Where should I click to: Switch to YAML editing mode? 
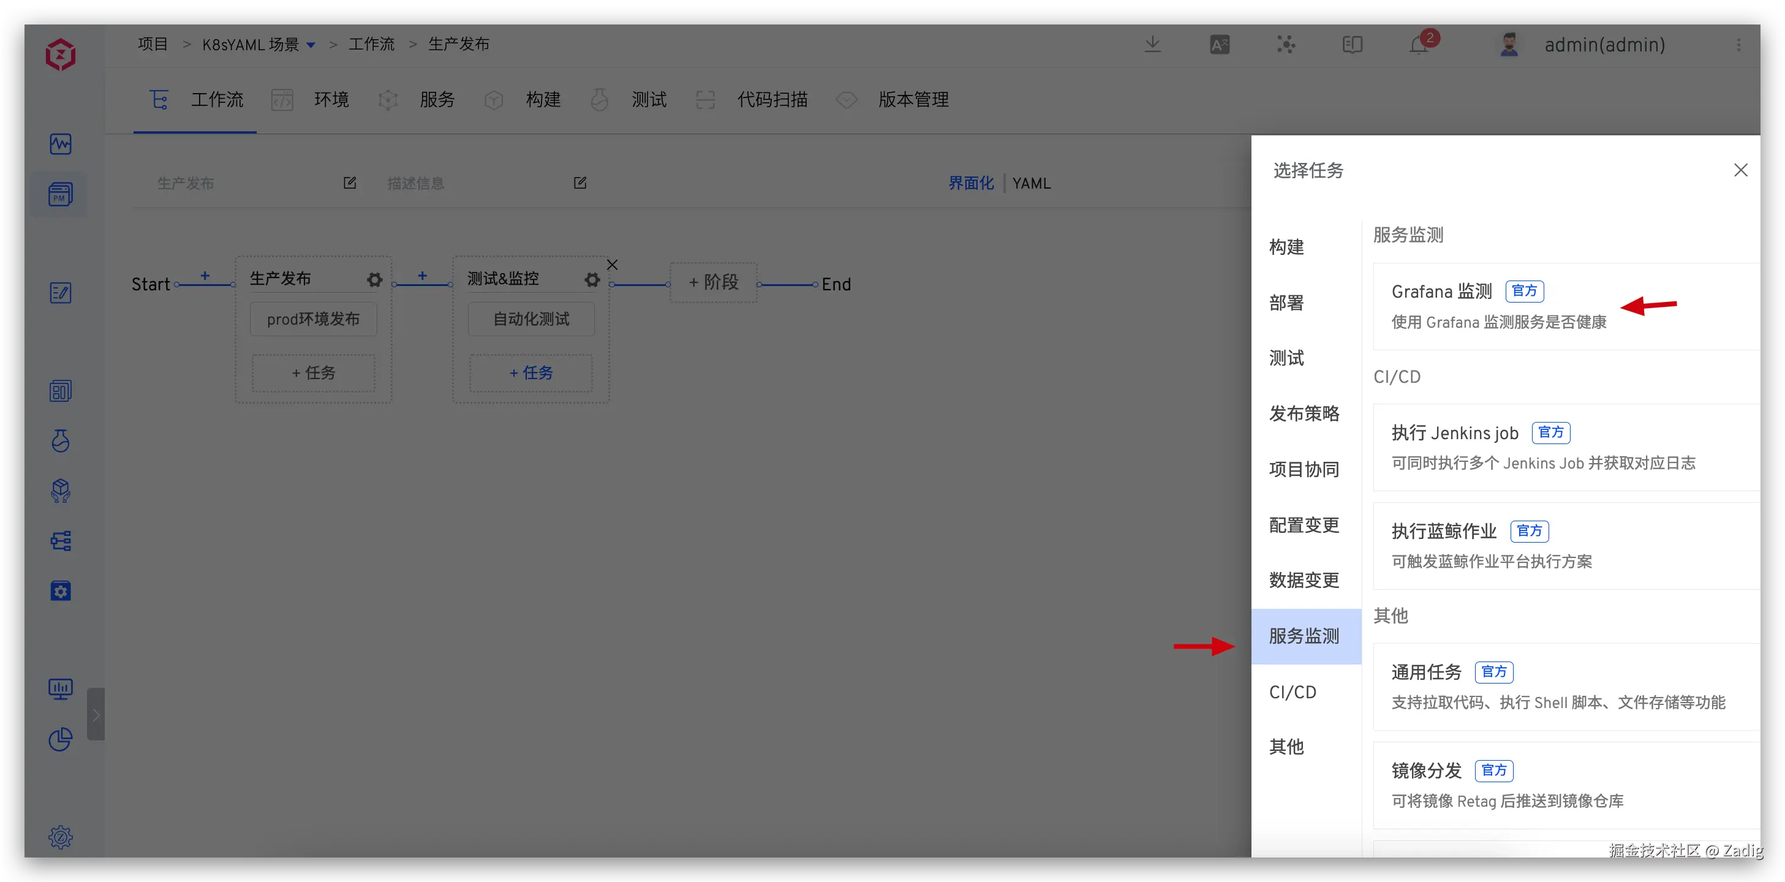[x=1031, y=184]
